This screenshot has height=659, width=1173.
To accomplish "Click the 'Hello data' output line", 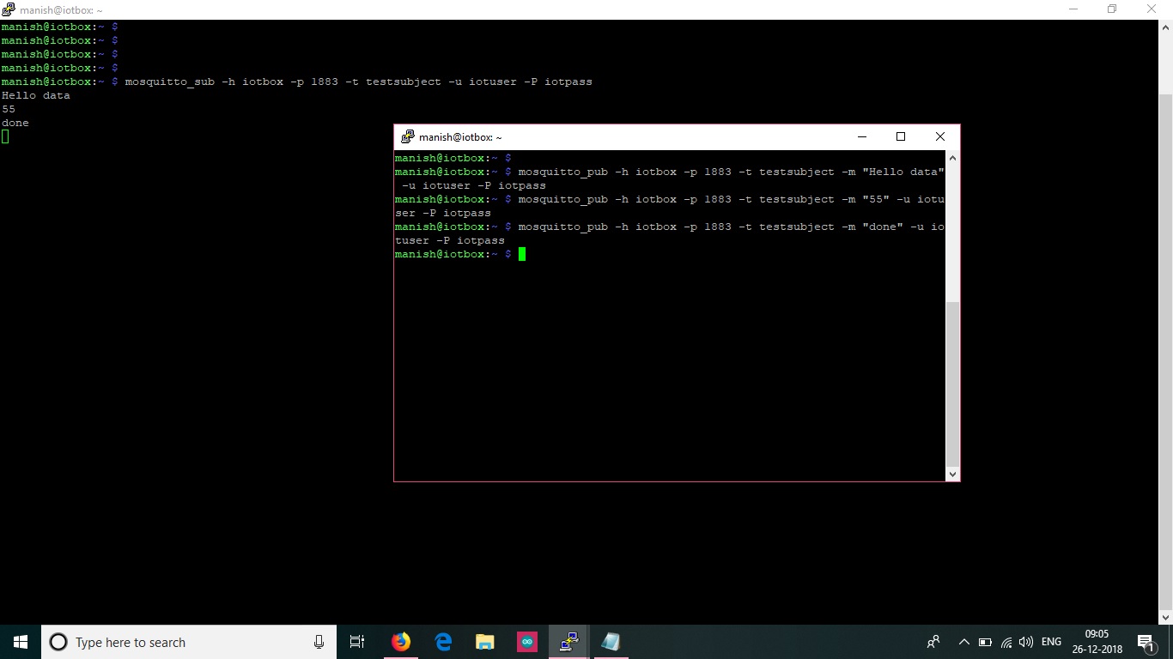I will pos(36,95).
